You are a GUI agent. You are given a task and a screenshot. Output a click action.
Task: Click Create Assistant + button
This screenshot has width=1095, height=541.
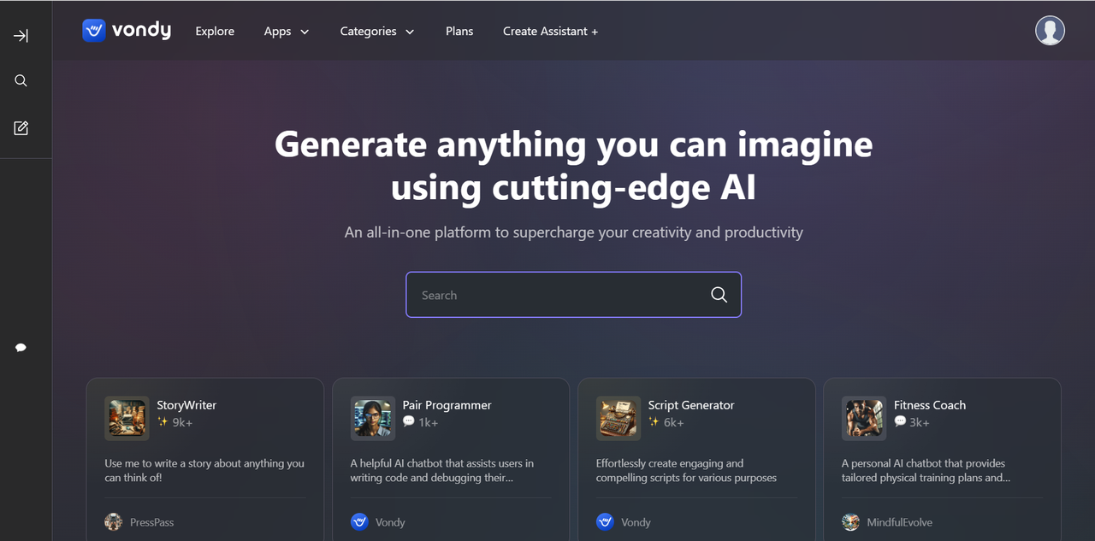coord(551,32)
